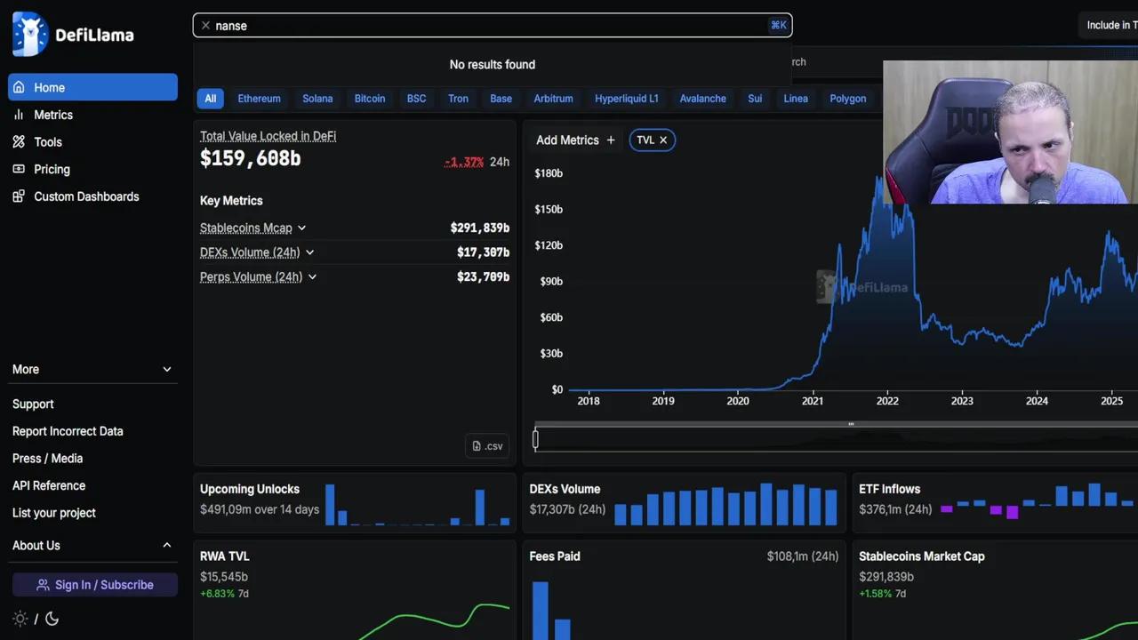The width and height of the screenshot is (1138, 640).
Task: Select the Tron chain tab
Action: click(x=458, y=99)
